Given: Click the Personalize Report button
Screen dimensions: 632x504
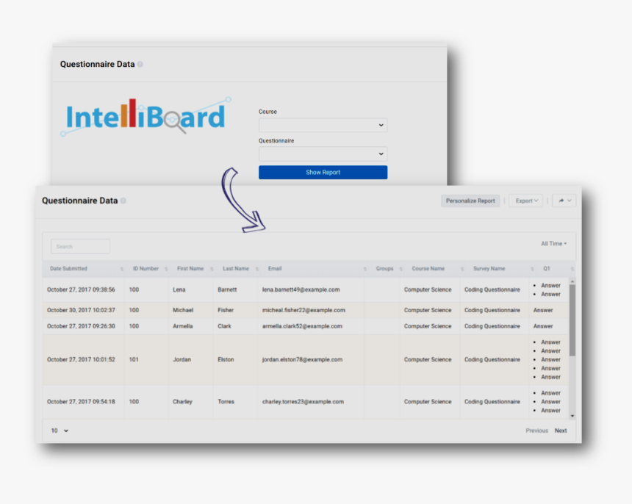Looking at the screenshot, I should point(470,201).
